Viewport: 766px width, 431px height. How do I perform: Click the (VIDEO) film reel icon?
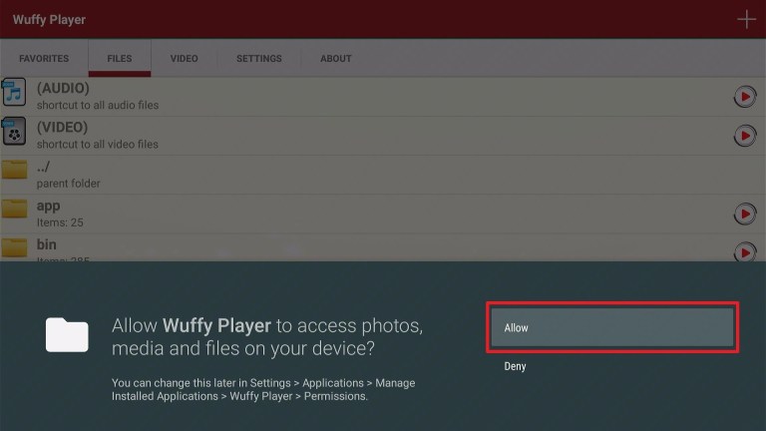(14, 131)
